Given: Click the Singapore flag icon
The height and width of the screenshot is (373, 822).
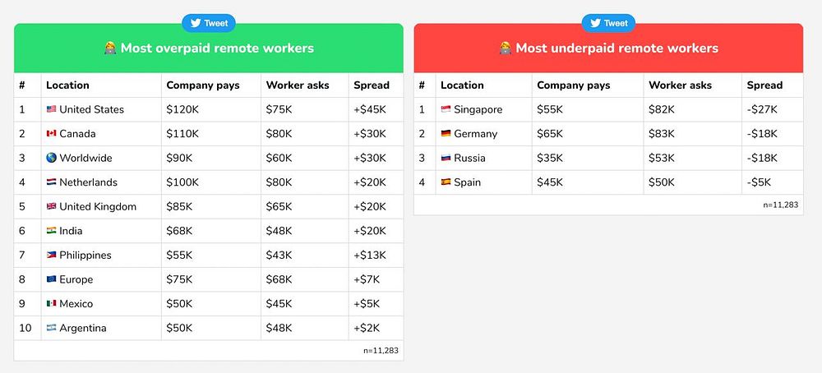Looking at the screenshot, I should point(446,109).
